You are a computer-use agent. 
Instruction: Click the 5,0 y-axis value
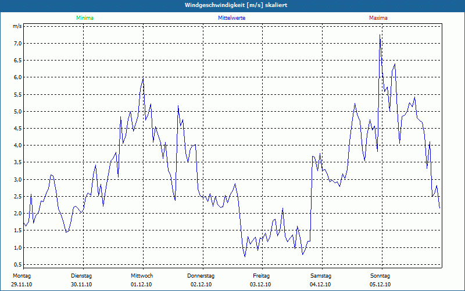(18, 111)
